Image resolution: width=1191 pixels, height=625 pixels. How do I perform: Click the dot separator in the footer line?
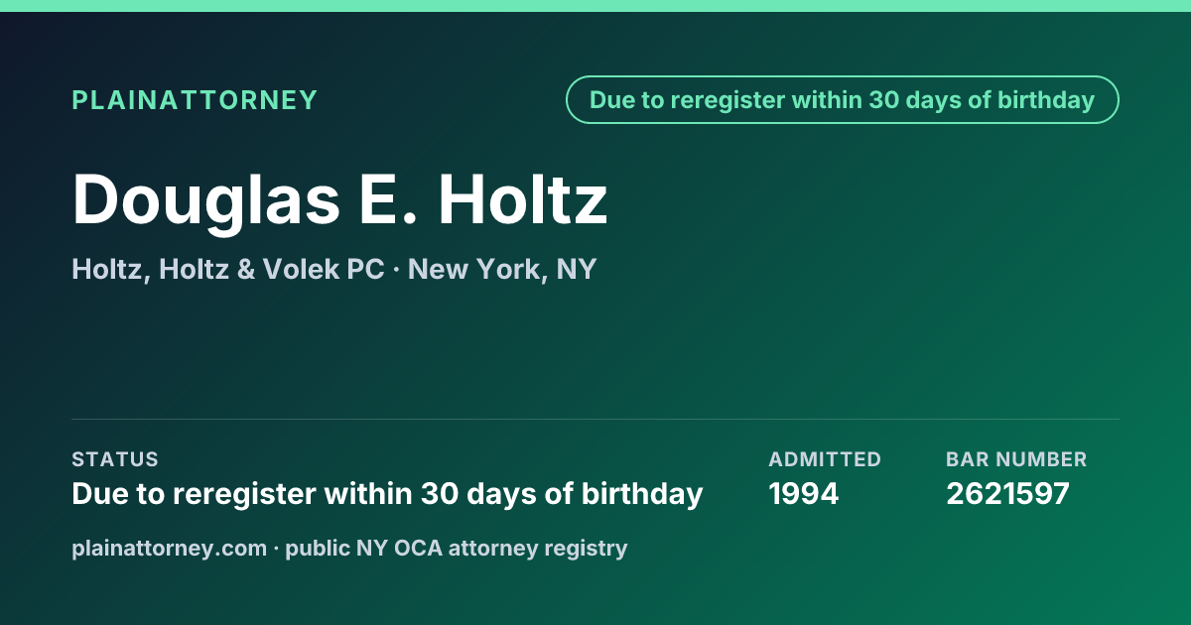point(276,548)
